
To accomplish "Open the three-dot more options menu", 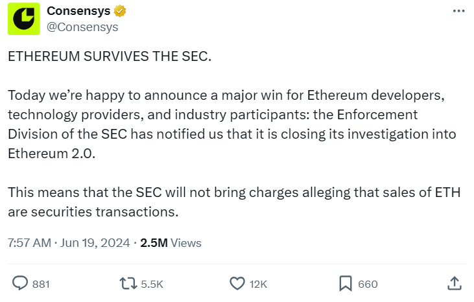I will click(458, 12).
